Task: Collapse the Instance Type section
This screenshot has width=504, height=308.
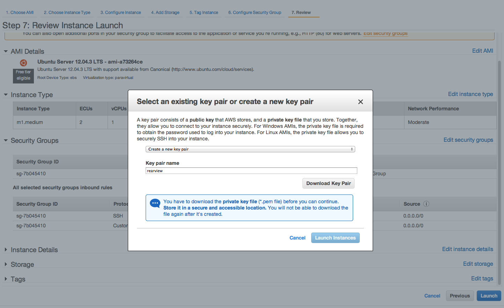Action: click(x=6, y=95)
